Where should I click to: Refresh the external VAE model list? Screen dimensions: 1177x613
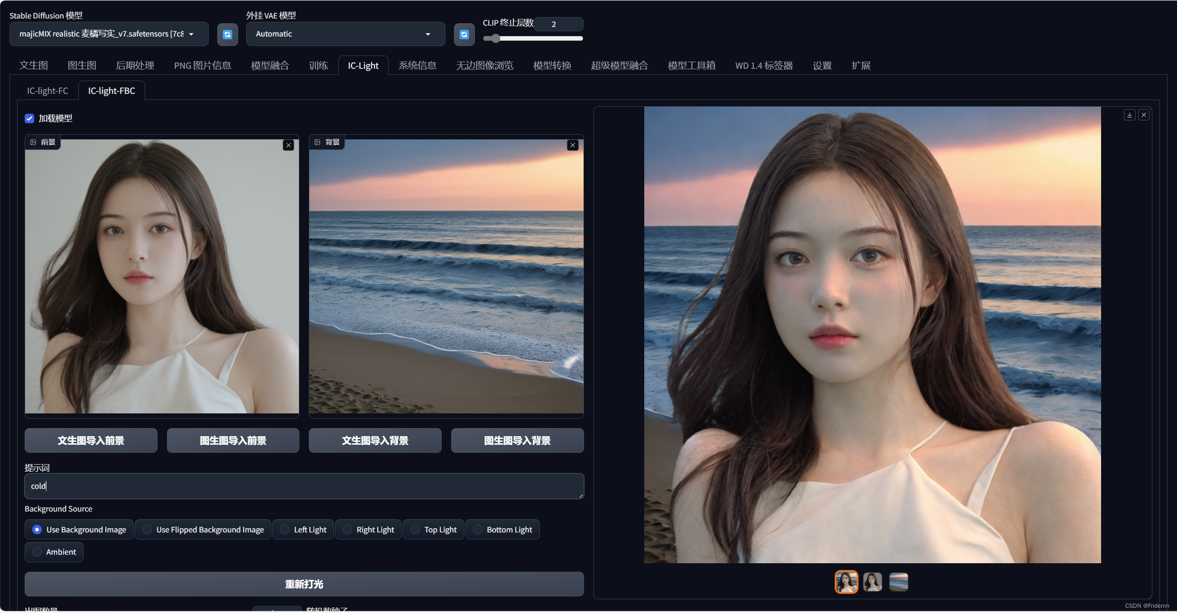(x=464, y=34)
